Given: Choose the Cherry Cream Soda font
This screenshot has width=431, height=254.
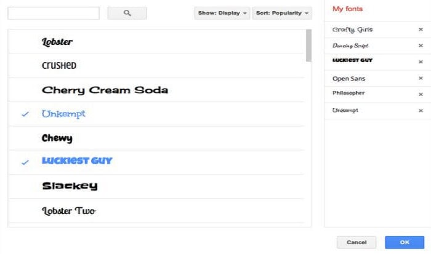Looking at the screenshot, I should click(156, 90).
